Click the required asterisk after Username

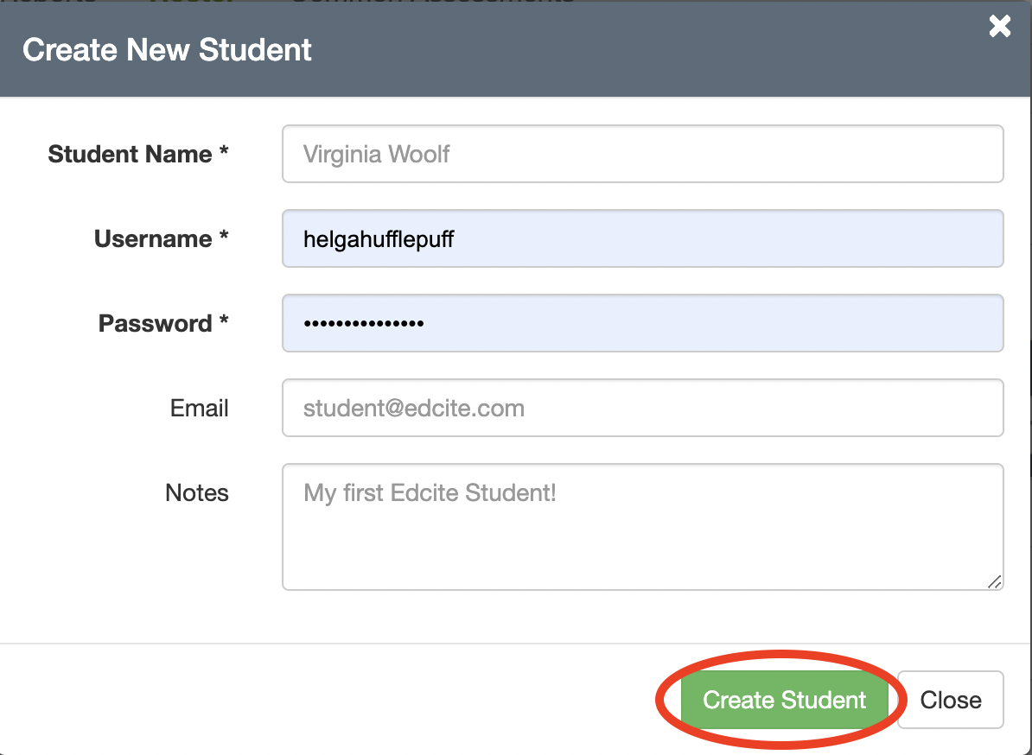(224, 238)
